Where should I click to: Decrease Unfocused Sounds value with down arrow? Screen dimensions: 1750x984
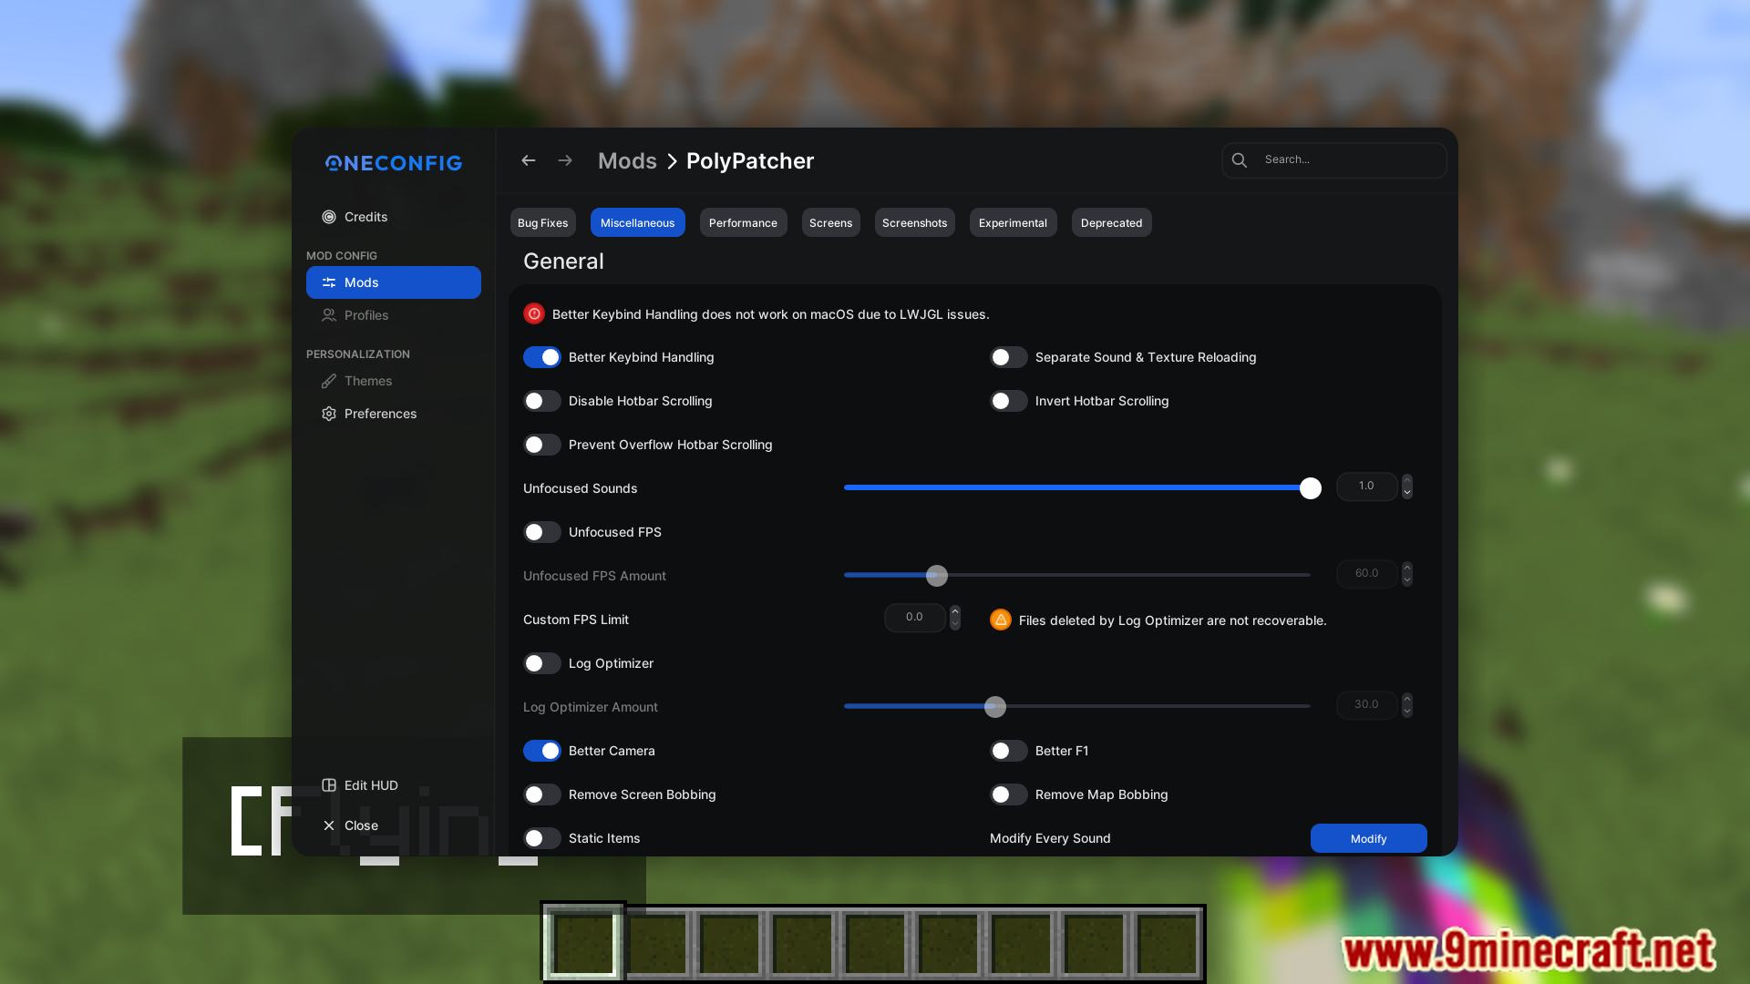click(1407, 493)
